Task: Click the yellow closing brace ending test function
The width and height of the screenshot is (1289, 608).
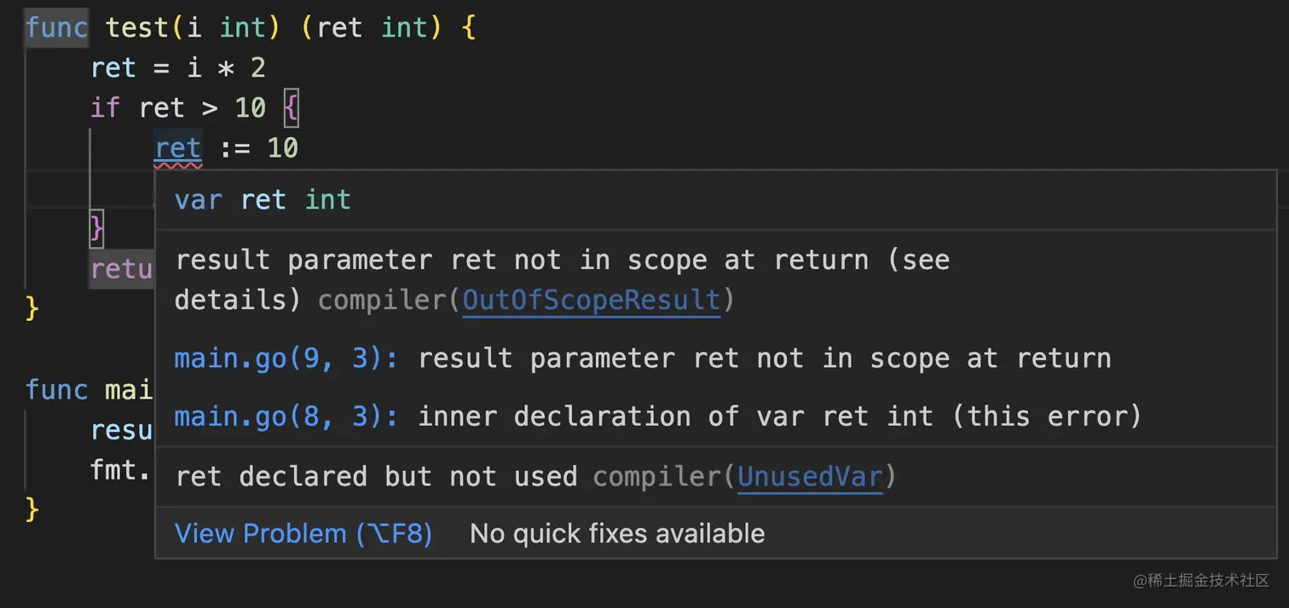Action: 32,308
